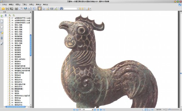The height and width of the screenshot is (111, 182).
Task: Open the 注释 (Comments) menu
Action: point(31,5)
